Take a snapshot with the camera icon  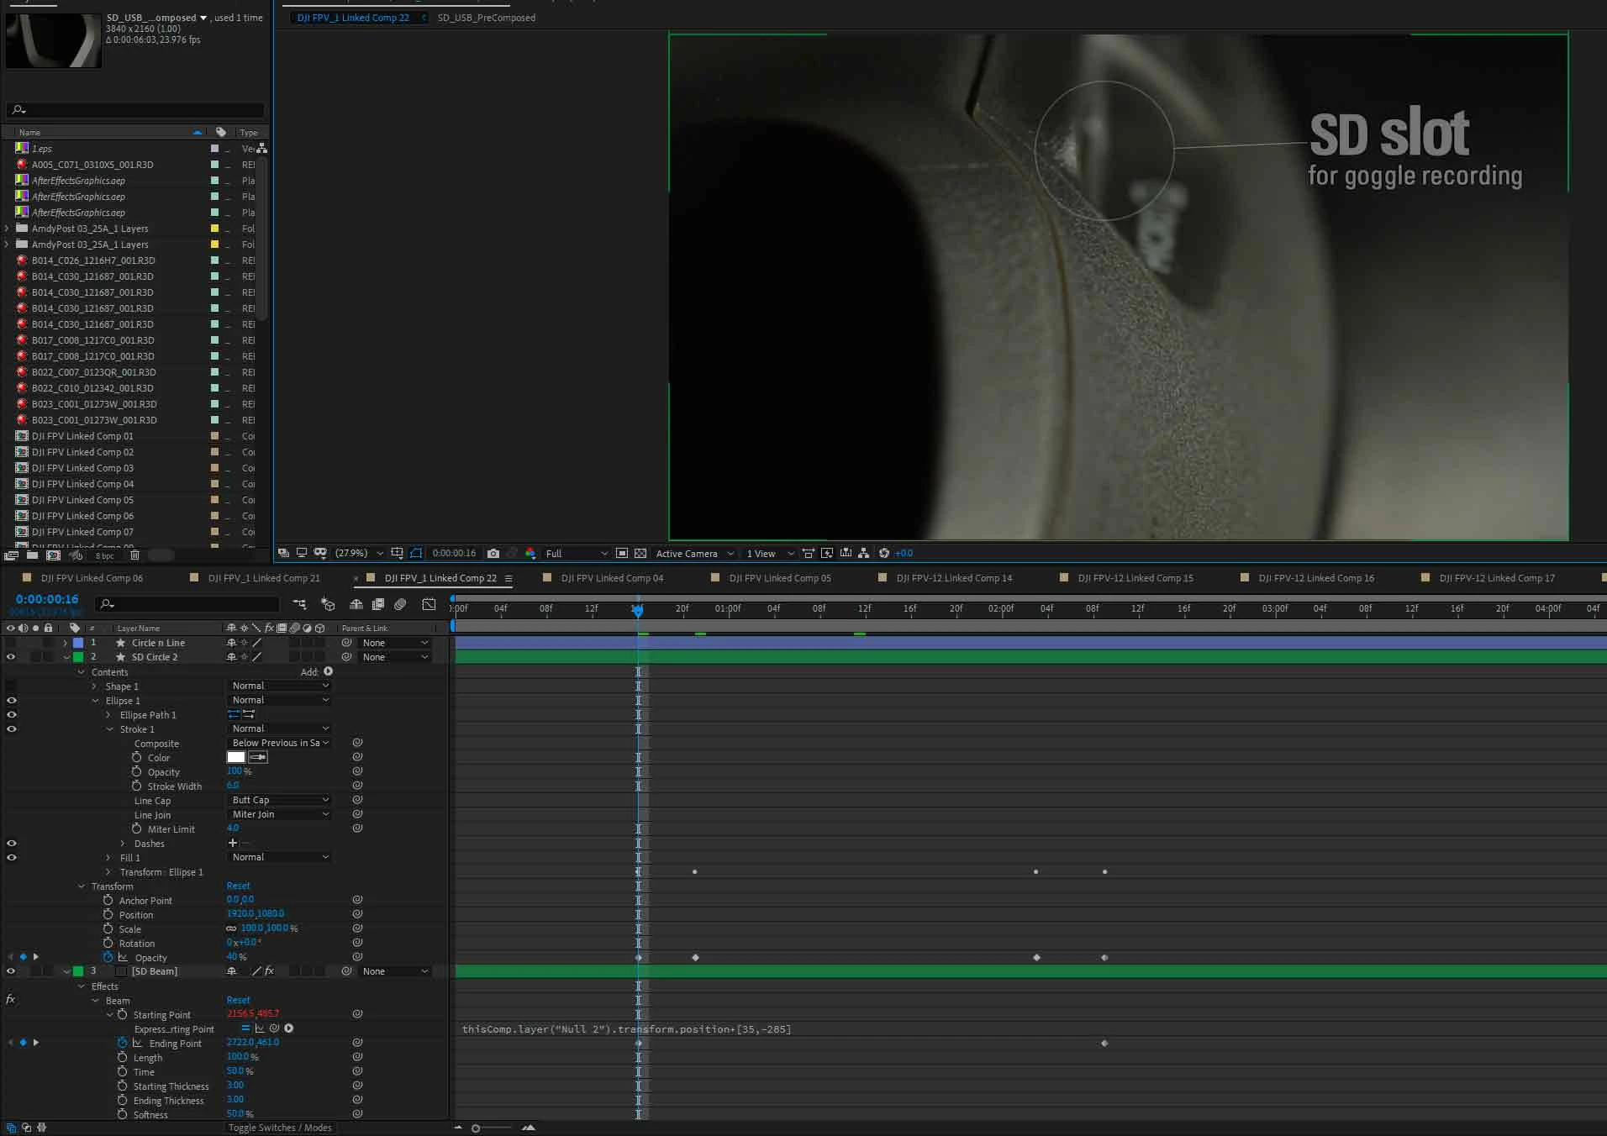coord(493,553)
